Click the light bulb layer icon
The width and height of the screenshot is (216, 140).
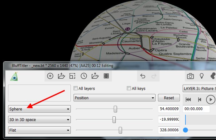pos(201,76)
